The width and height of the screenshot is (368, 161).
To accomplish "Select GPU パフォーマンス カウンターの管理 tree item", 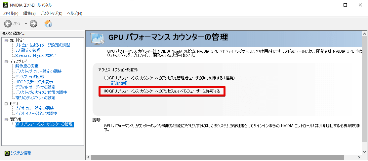I will click(45, 124).
